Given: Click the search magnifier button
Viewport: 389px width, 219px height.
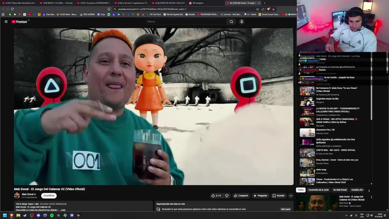Looking at the screenshot, I should [x=231, y=22].
